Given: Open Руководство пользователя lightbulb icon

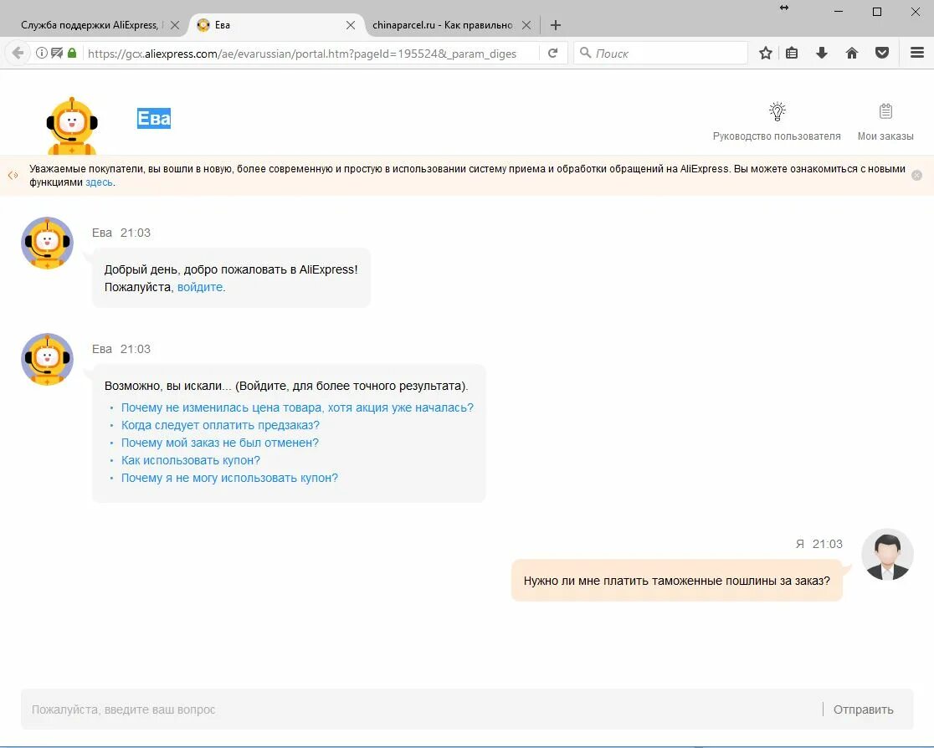Looking at the screenshot, I should (777, 110).
